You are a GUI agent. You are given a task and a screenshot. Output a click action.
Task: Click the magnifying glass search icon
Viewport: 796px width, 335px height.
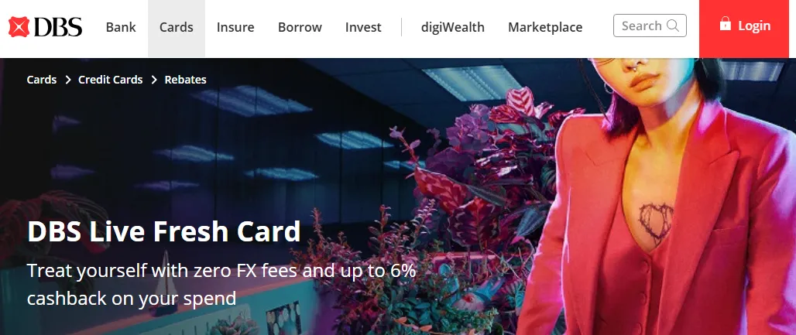pyautogui.click(x=673, y=26)
